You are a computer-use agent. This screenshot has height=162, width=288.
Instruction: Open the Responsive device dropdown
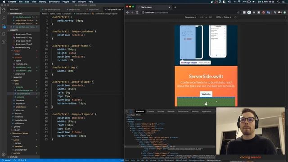[x=190, y=17]
